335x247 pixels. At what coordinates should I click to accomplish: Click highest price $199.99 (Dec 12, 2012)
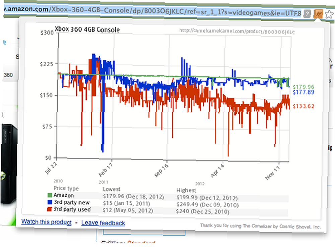[x=207, y=198]
